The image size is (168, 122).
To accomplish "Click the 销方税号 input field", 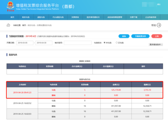I will click(78, 43).
